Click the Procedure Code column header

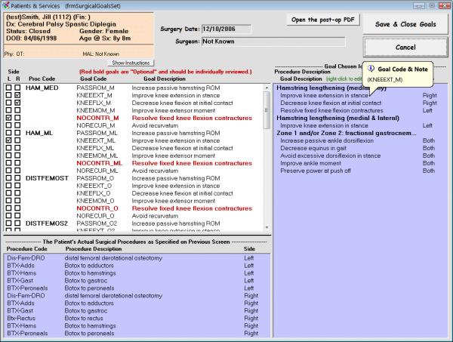pyautogui.click(x=26, y=249)
